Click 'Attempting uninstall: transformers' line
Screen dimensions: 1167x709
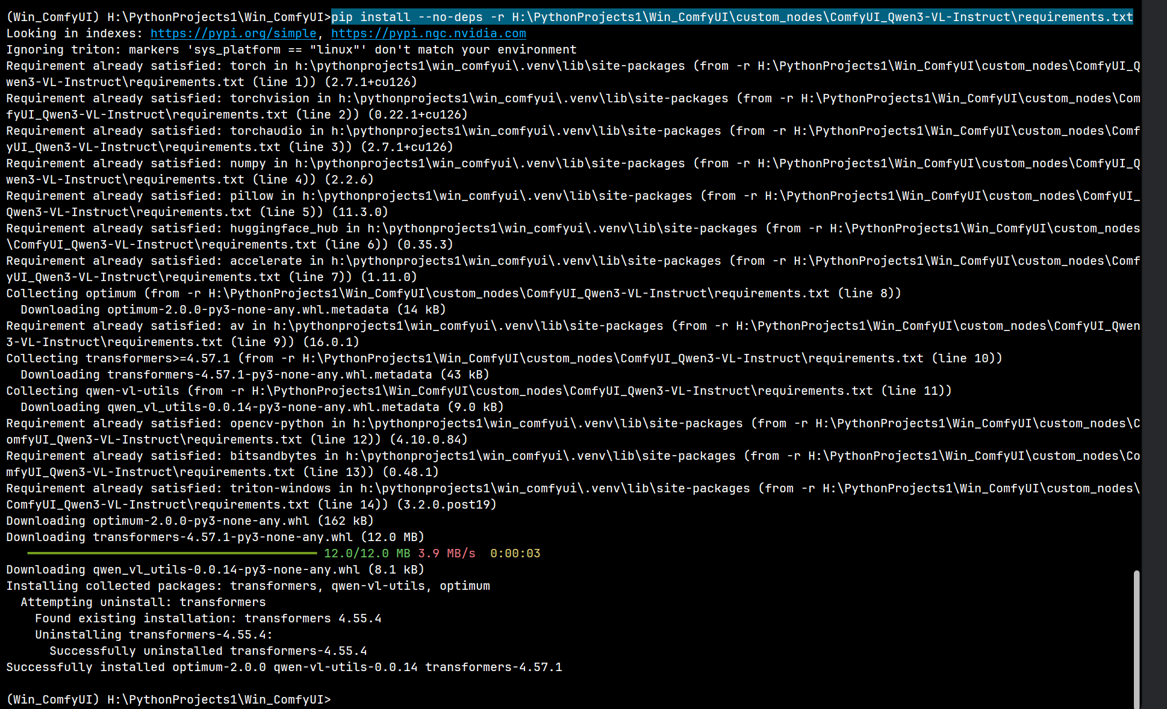coord(143,602)
